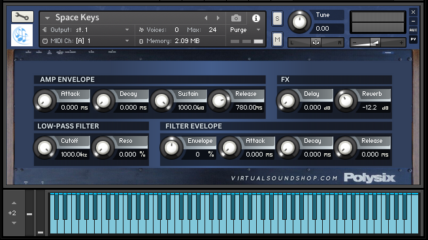Click the Amp Envelope Decay knob
The width and height of the screenshot is (428, 240).
click(x=103, y=101)
